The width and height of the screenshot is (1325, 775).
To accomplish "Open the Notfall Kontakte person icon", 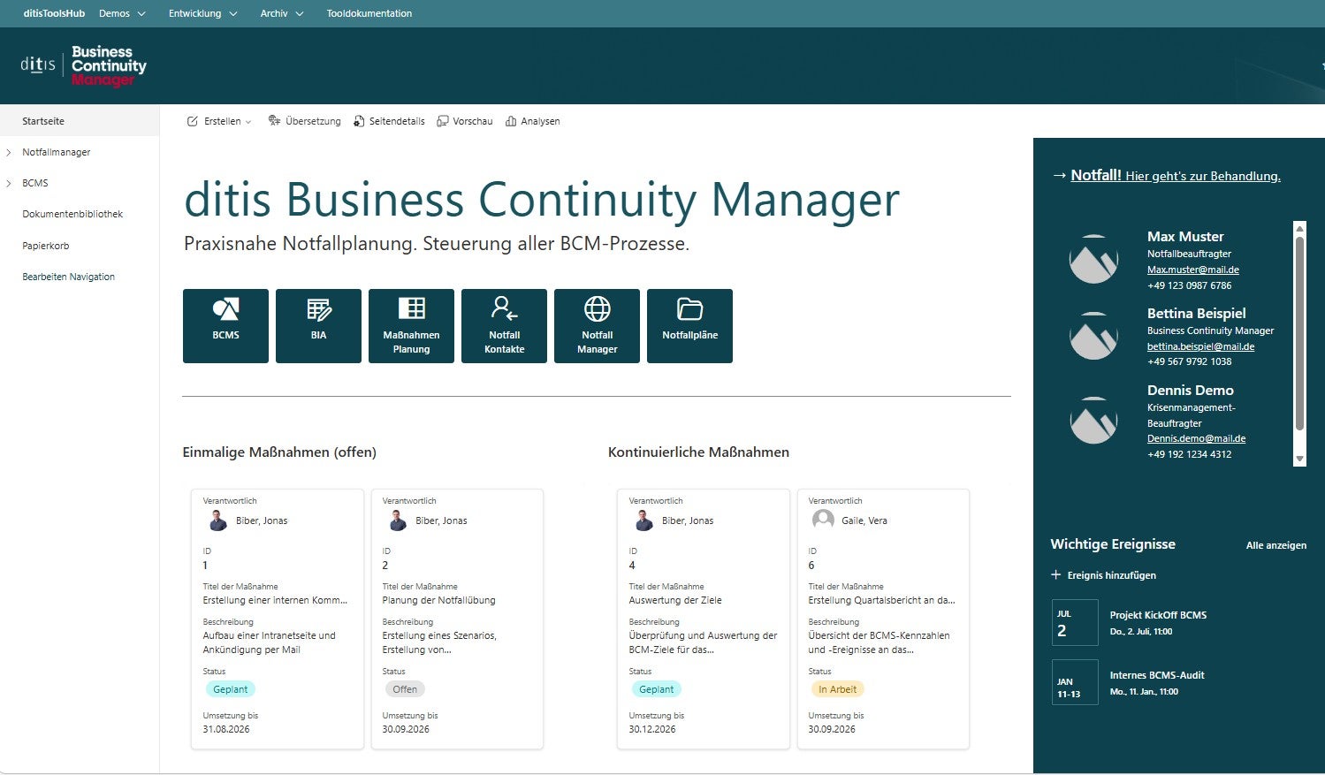I will pyautogui.click(x=505, y=308).
